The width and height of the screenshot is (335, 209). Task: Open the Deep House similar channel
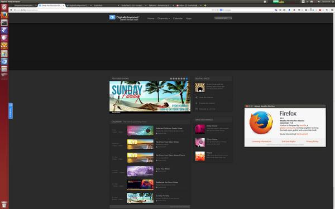click(x=212, y=126)
